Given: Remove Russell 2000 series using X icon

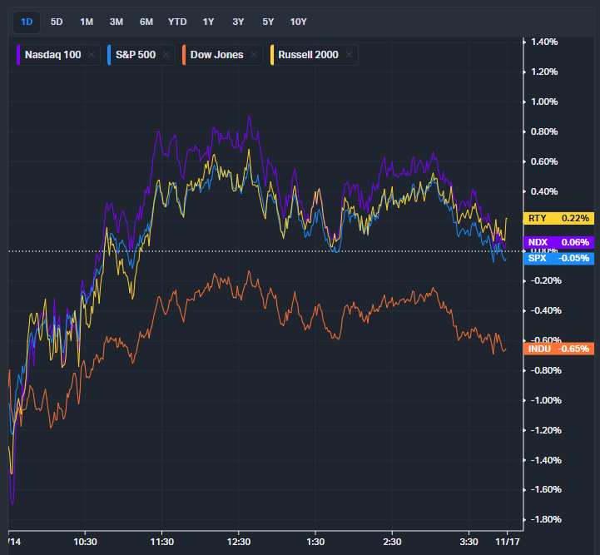Looking at the screenshot, I should 350,55.
